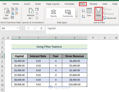Click the greyed Properties icon

click(x=37, y=13)
